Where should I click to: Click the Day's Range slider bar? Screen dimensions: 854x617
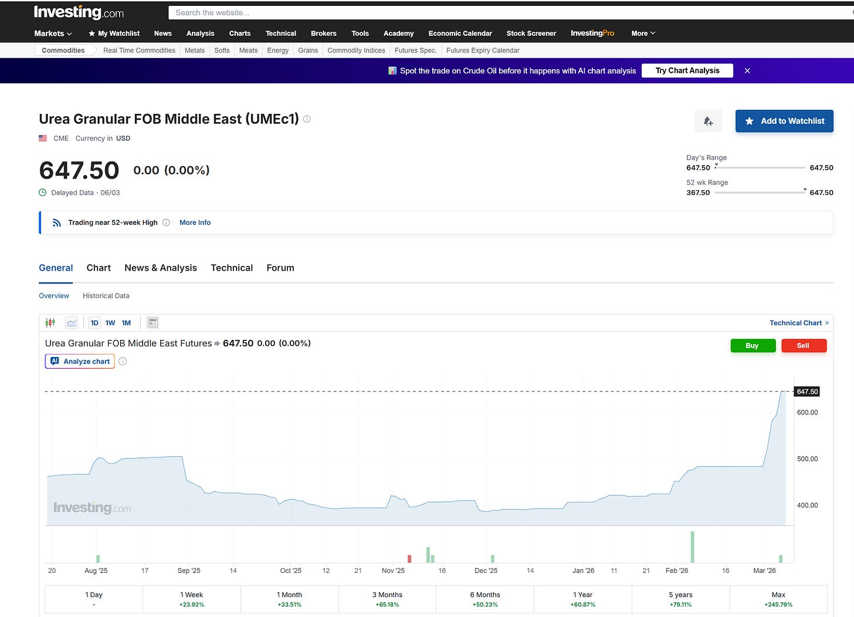pyautogui.click(x=760, y=168)
